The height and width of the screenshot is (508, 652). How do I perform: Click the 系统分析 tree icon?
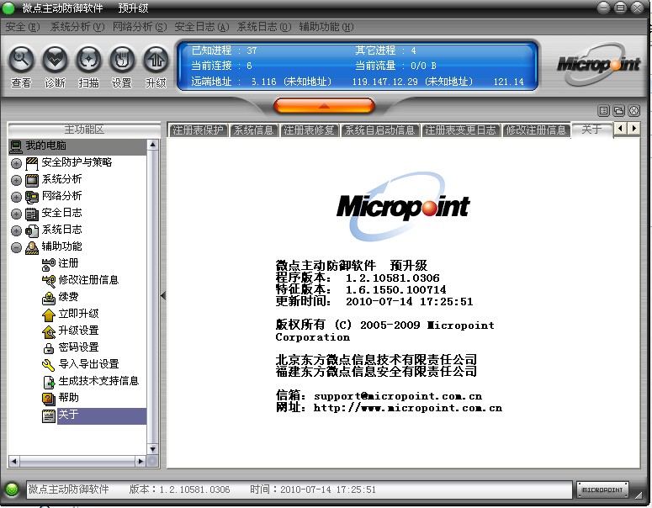[x=32, y=180]
